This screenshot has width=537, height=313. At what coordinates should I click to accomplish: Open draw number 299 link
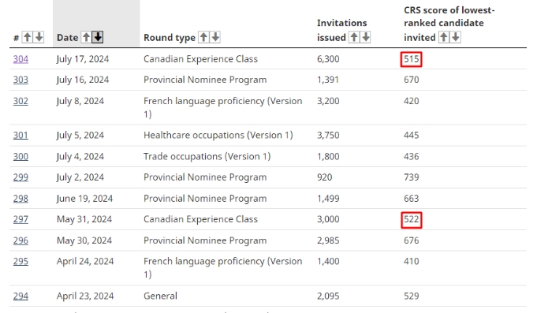click(21, 177)
